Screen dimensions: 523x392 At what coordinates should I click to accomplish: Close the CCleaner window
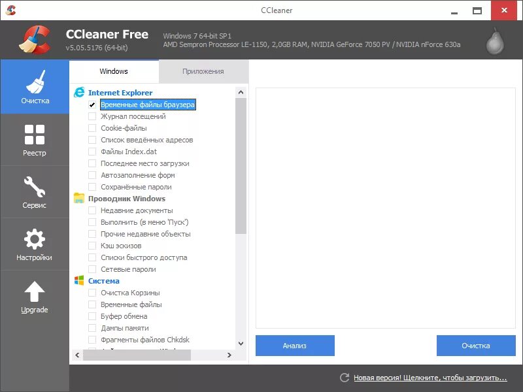pos(504,10)
